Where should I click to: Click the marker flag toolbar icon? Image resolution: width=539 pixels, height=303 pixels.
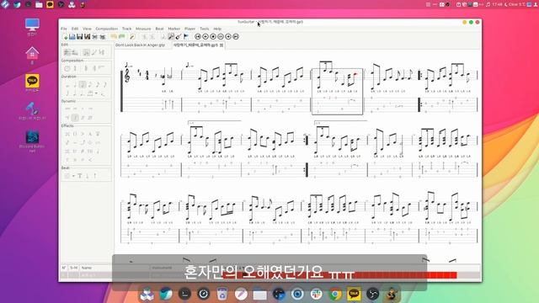coord(186,37)
